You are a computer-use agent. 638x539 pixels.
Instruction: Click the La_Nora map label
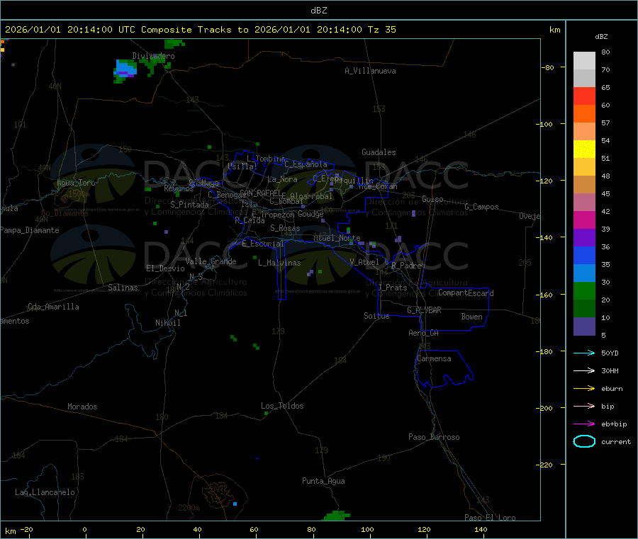tap(282, 179)
